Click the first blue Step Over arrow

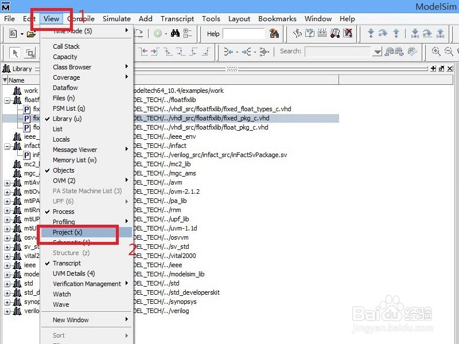(x=383, y=33)
